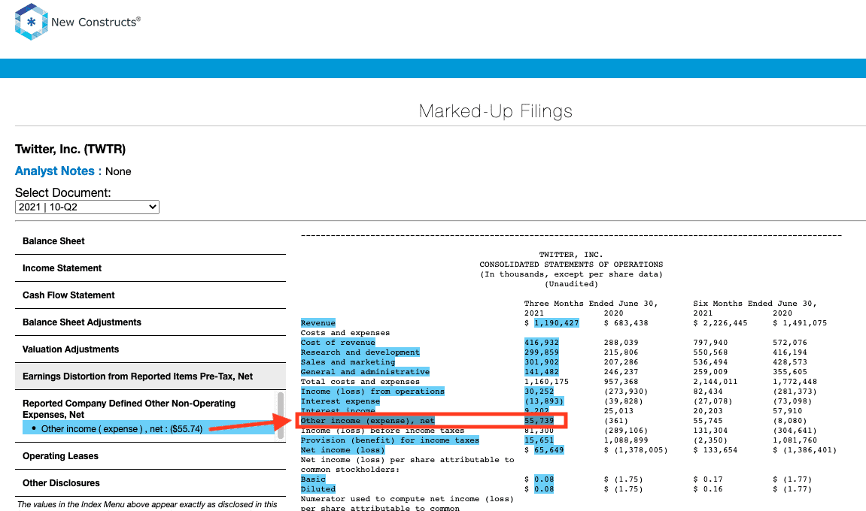This screenshot has height=511, width=866.
Task: Click Provision (benefit) for income taxes label
Action: (390, 440)
